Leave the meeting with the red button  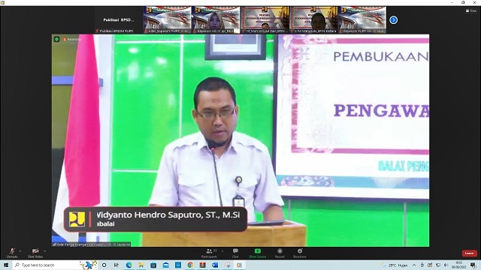click(469, 253)
